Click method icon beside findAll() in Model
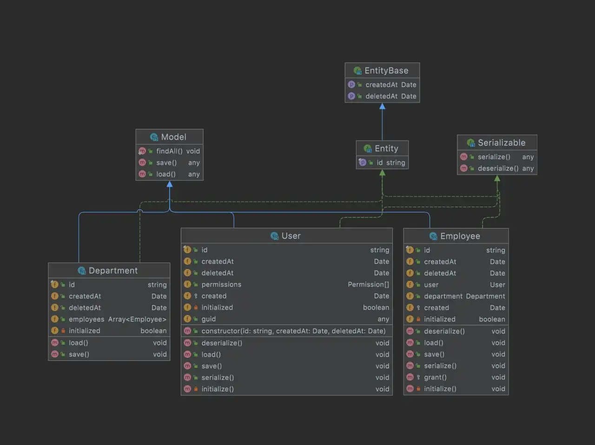This screenshot has width=595, height=445. click(x=142, y=151)
